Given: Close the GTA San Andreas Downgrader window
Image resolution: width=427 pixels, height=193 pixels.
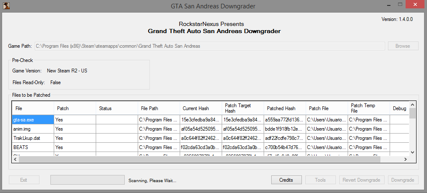Looking at the screenshot, I should tap(416, 5).
